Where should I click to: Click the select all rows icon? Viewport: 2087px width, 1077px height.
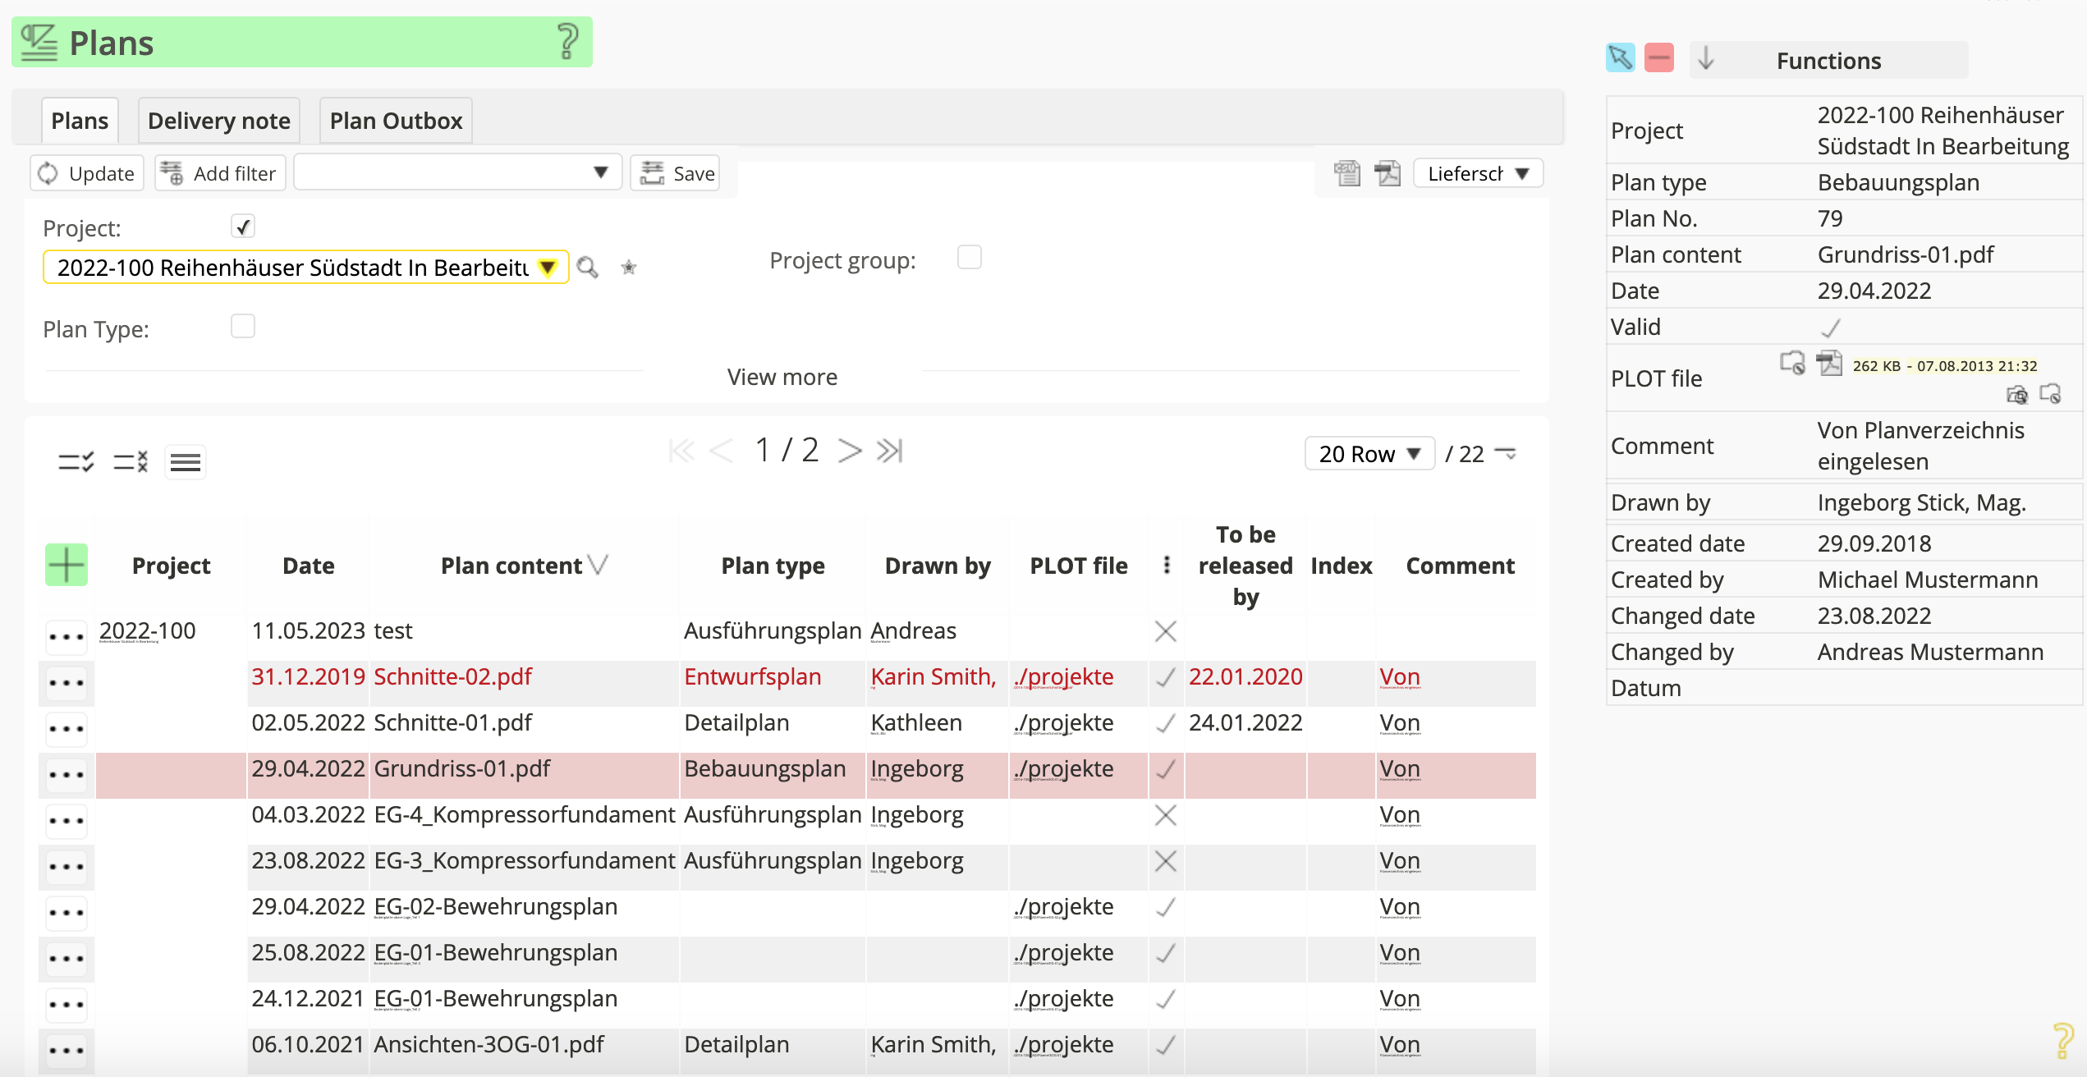tap(76, 461)
